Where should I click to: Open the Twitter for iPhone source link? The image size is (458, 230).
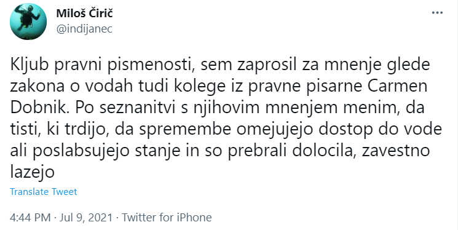pyautogui.click(x=167, y=218)
